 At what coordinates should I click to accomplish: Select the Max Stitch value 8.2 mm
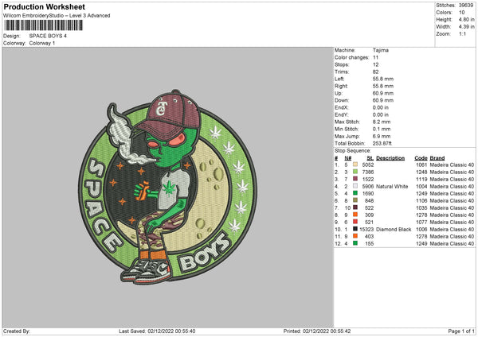pos(382,122)
